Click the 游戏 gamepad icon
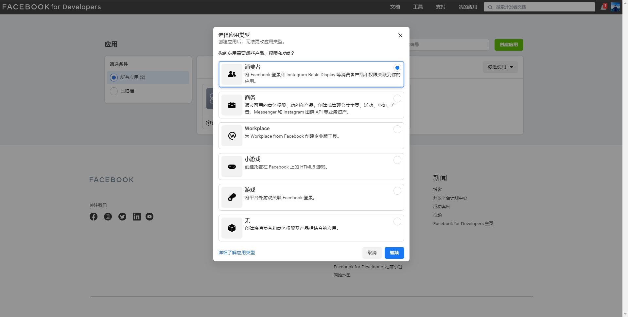This screenshot has height=317, width=628. click(x=232, y=197)
